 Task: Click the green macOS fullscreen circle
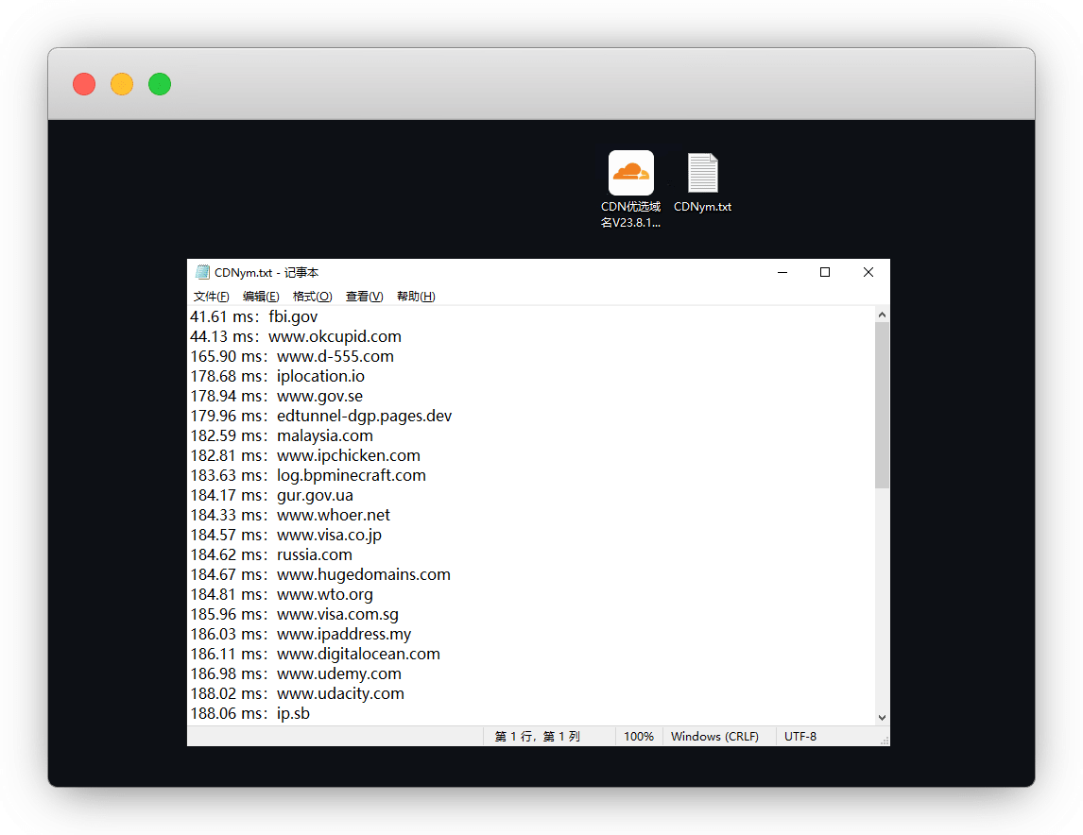tap(160, 84)
